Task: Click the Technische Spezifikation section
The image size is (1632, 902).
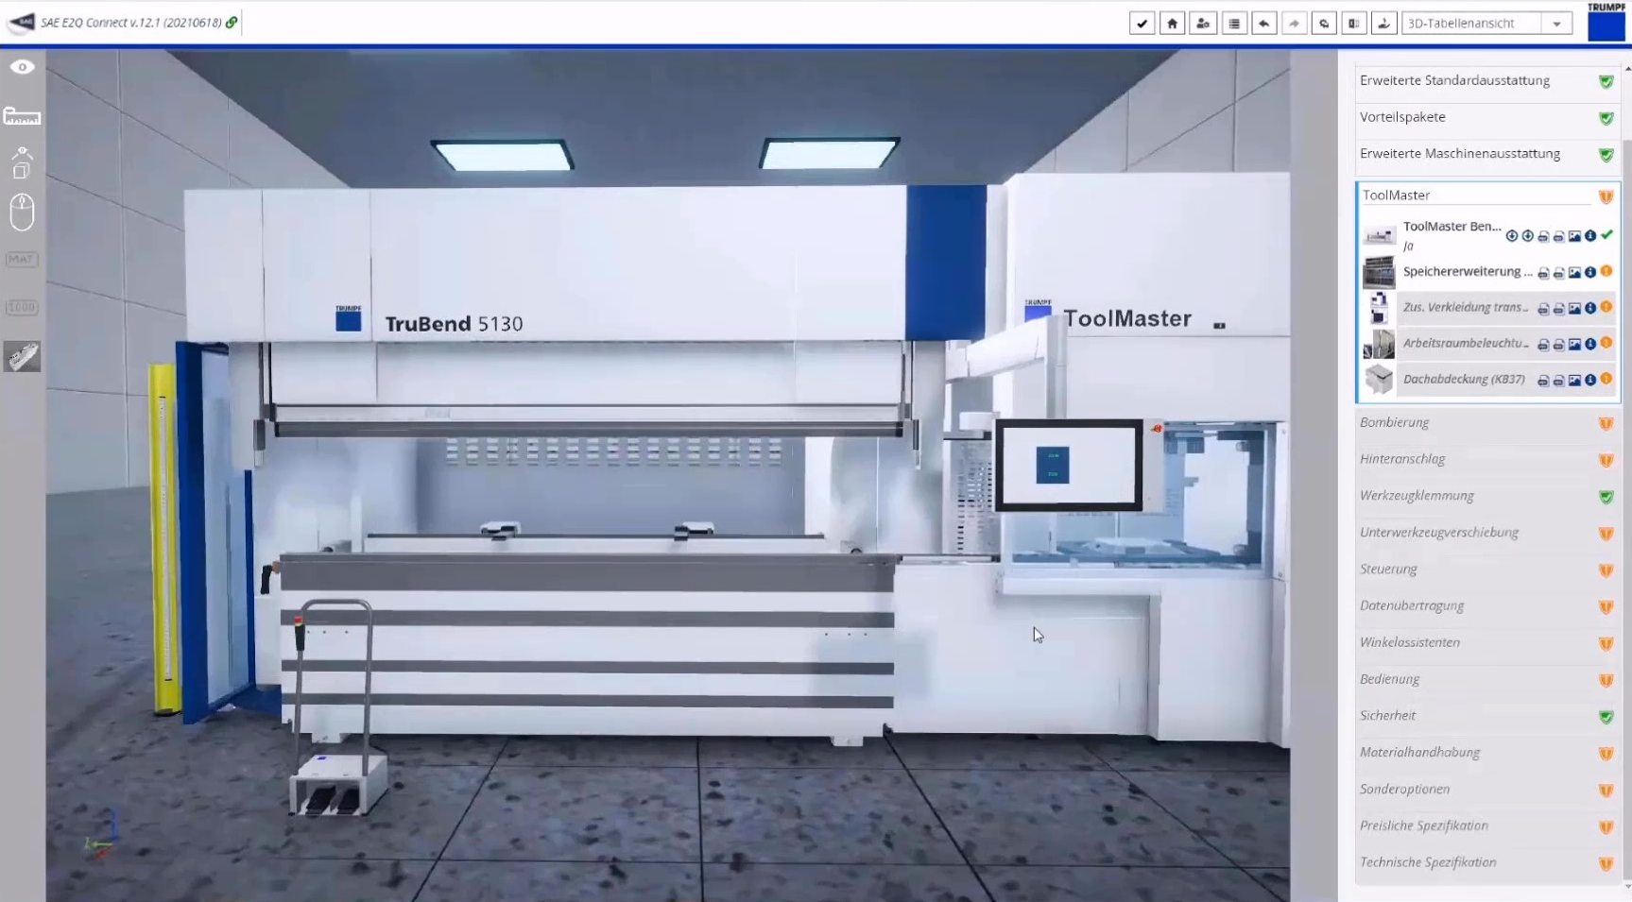Action: coord(1487,863)
